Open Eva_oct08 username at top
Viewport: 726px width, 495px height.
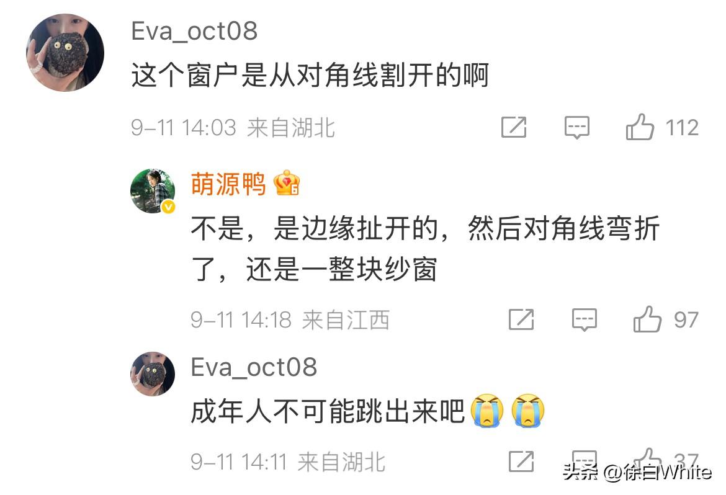tap(194, 32)
